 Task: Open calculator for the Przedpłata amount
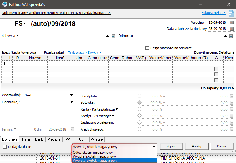coord(232,96)
